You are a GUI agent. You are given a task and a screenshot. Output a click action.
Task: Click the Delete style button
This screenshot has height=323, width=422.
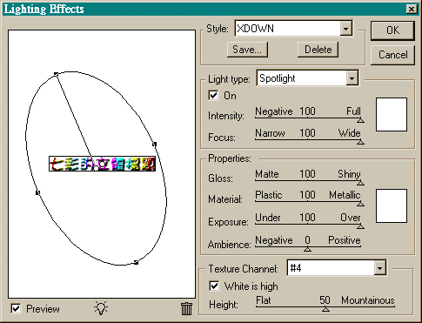318,50
